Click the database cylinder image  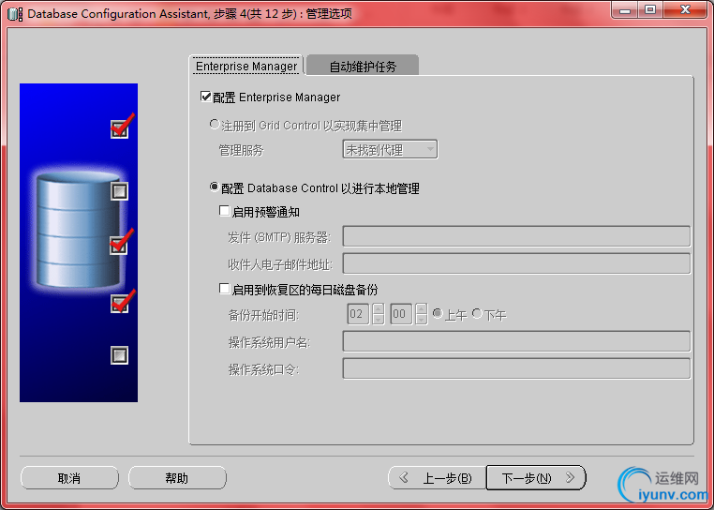click(x=78, y=230)
